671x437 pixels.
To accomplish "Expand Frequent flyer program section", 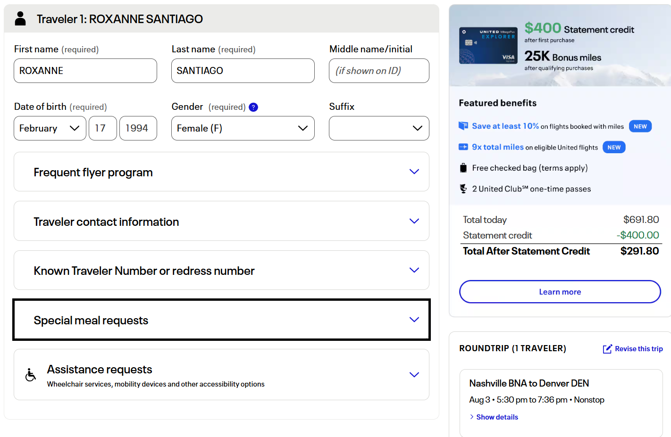I will click(221, 172).
